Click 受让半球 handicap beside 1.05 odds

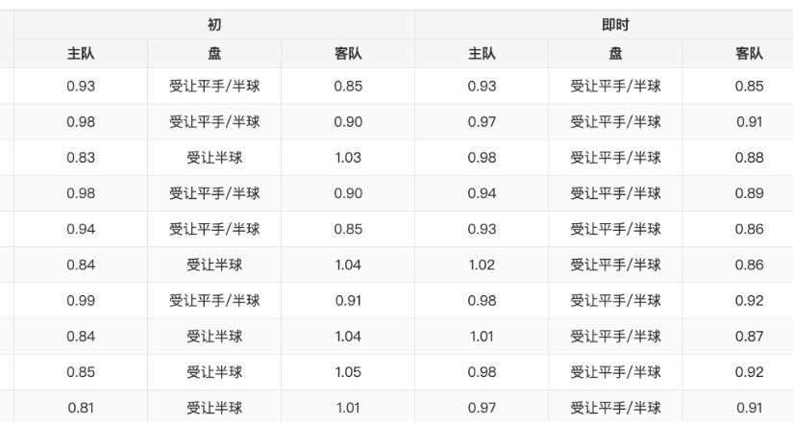(214, 372)
